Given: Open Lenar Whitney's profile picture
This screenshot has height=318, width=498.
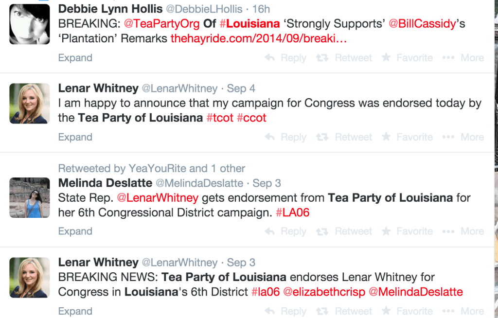Looking at the screenshot, I should coord(29,103).
